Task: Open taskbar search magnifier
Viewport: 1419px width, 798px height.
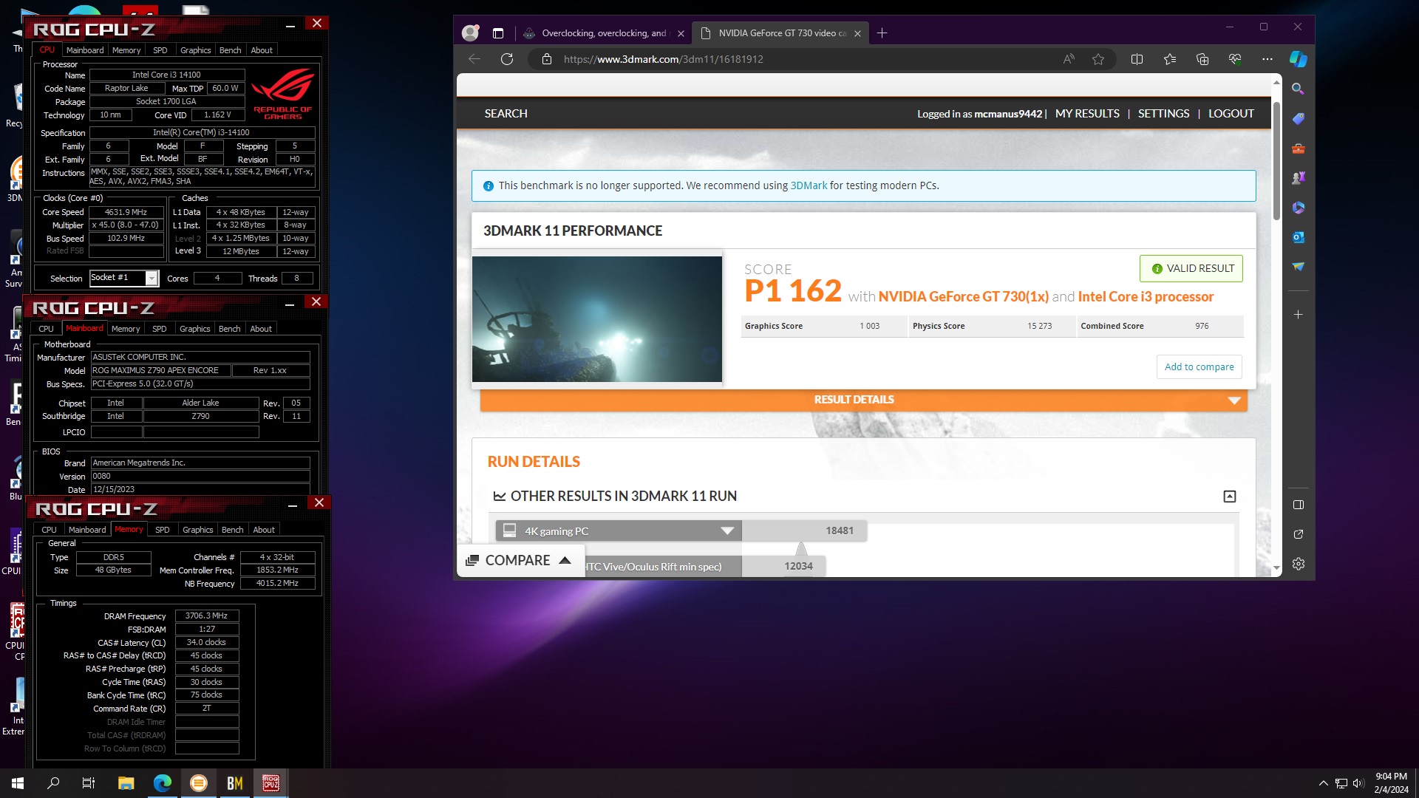Action: [x=53, y=783]
